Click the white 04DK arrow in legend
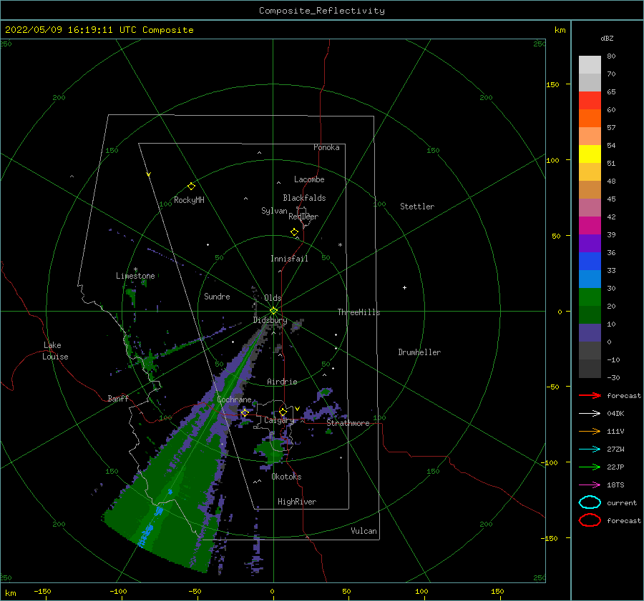The height and width of the screenshot is (601, 644). point(590,414)
